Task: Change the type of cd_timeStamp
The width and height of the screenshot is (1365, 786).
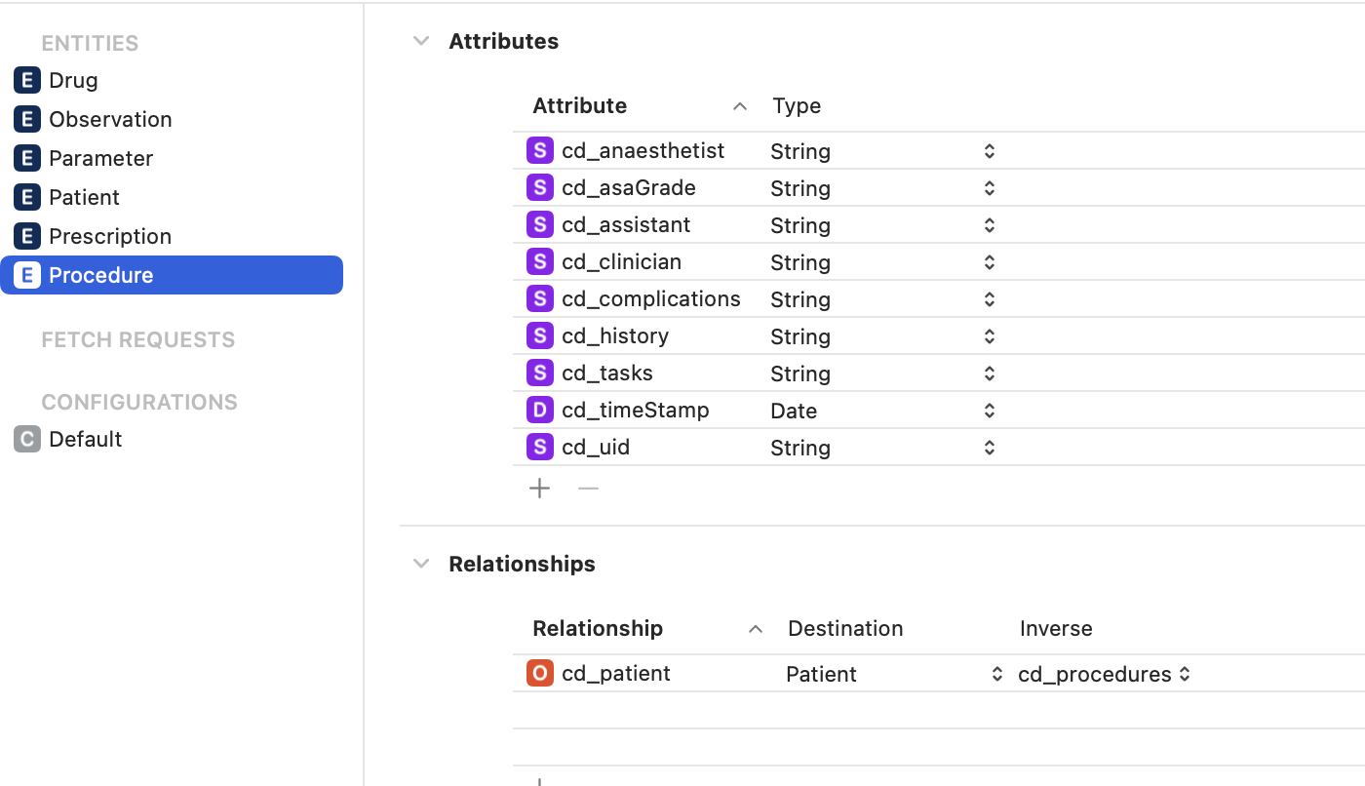Action: pos(989,411)
